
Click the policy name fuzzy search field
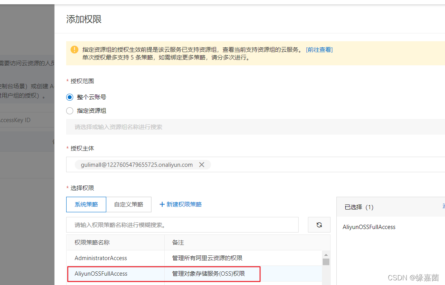tap(182, 225)
